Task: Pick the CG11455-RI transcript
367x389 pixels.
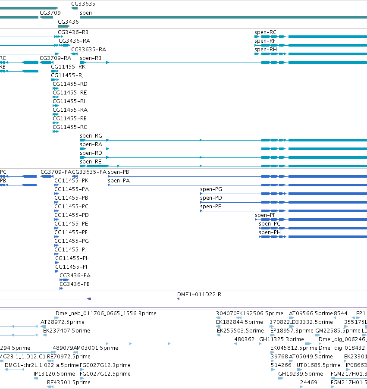Action: [69, 101]
